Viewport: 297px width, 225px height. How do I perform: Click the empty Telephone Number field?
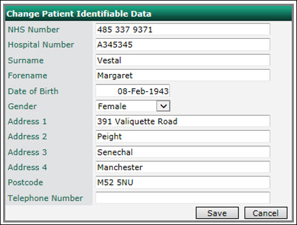pyautogui.click(x=183, y=198)
